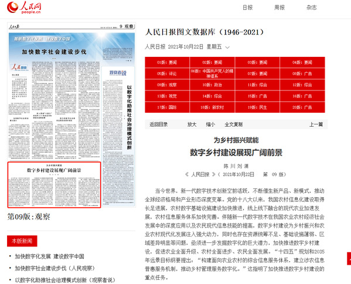Click 全文复制 to copy the full text
This screenshot has width=351, height=284.
click(233, 124)
